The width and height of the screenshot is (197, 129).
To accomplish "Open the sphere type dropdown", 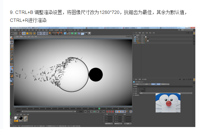I will coord(166,93).
